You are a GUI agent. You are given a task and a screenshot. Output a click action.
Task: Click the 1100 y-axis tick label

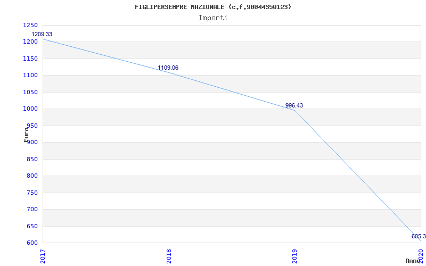point(30,76)
